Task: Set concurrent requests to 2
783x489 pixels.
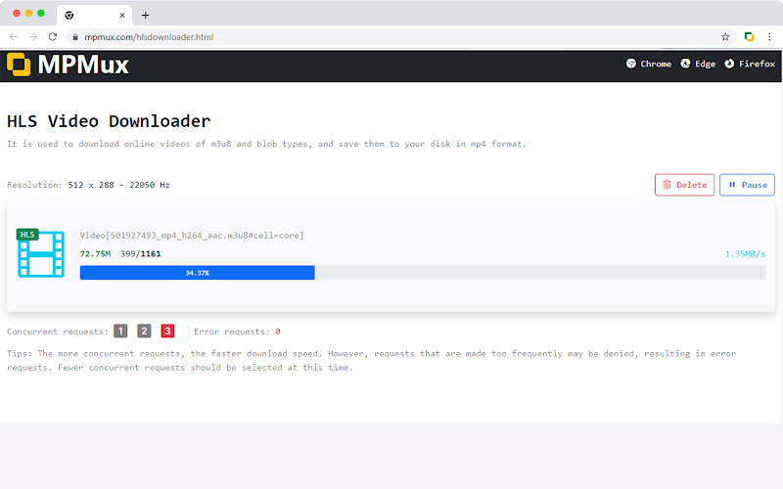Action: [x=144, y=331]
